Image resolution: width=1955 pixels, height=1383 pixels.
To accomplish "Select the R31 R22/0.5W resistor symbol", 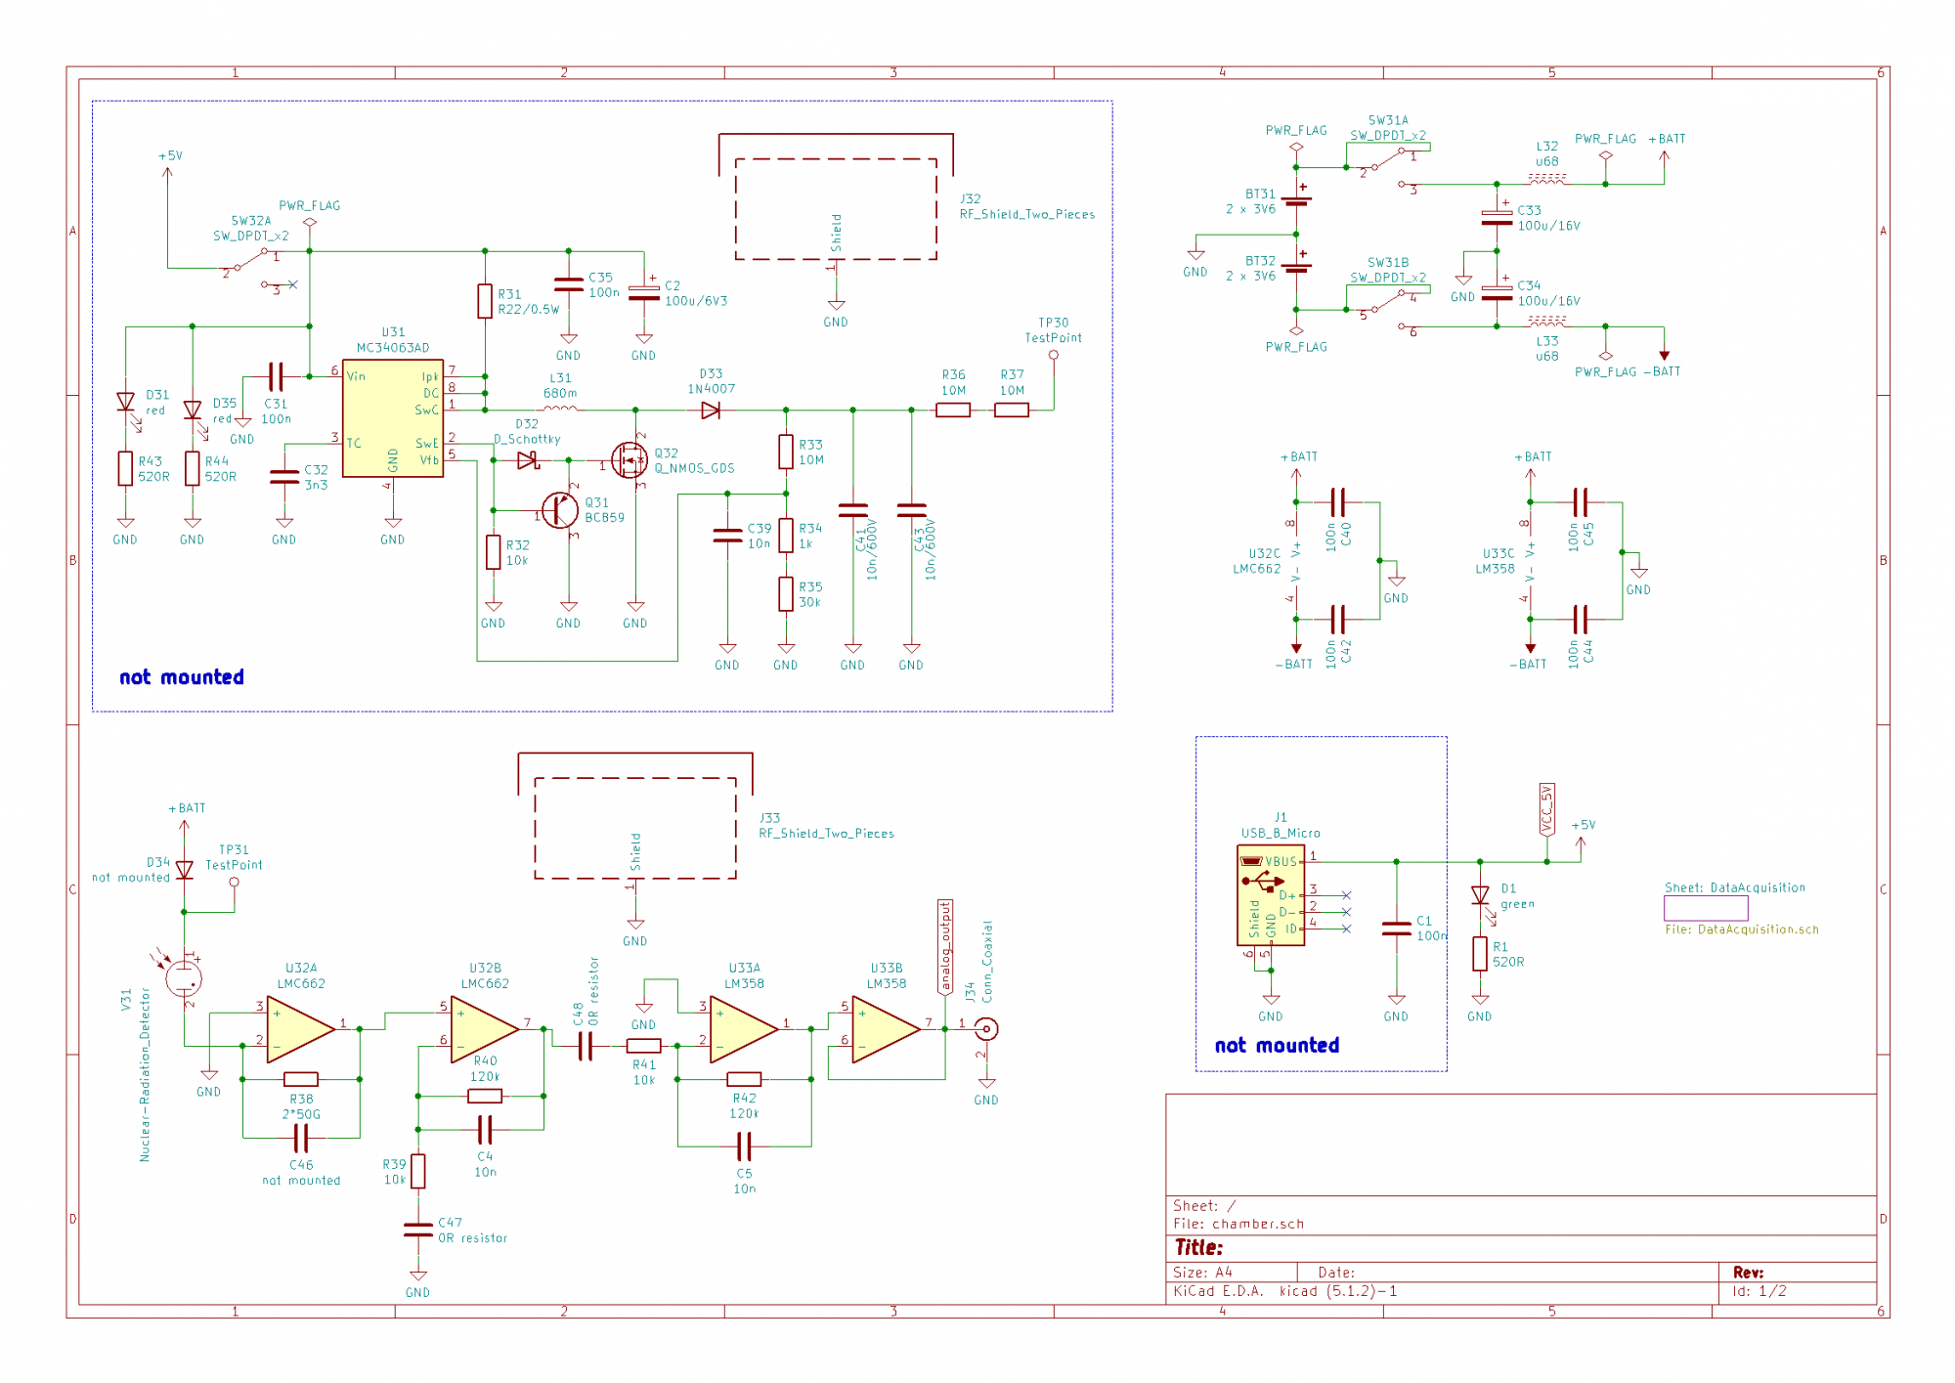I will [485, 301].
